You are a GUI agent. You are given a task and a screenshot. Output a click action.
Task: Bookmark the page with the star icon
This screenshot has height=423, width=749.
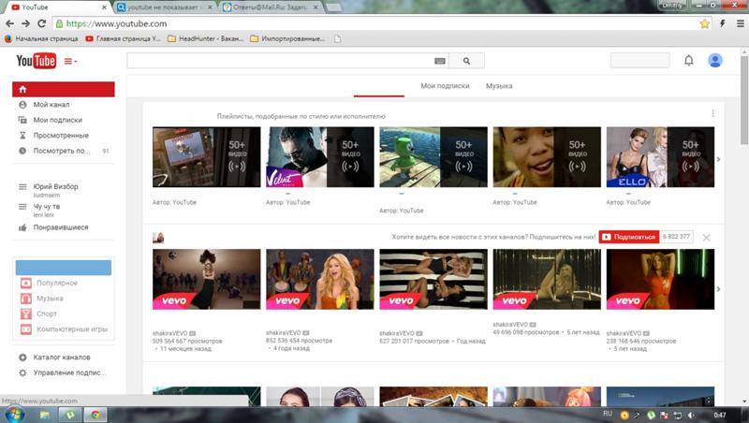704,23
